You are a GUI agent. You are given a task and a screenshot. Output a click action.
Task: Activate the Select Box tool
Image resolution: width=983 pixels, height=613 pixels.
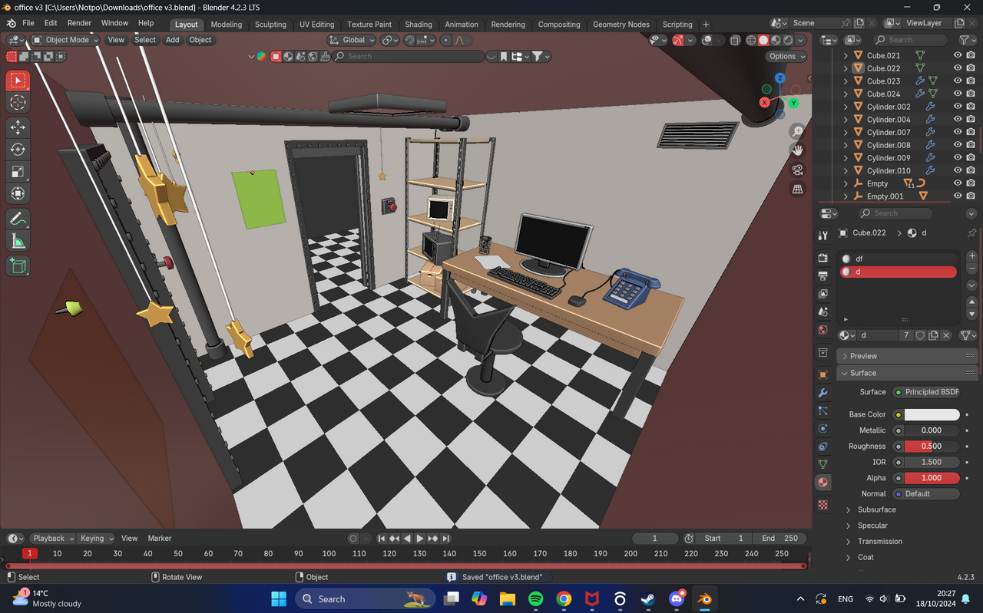[x=18, y=81]
